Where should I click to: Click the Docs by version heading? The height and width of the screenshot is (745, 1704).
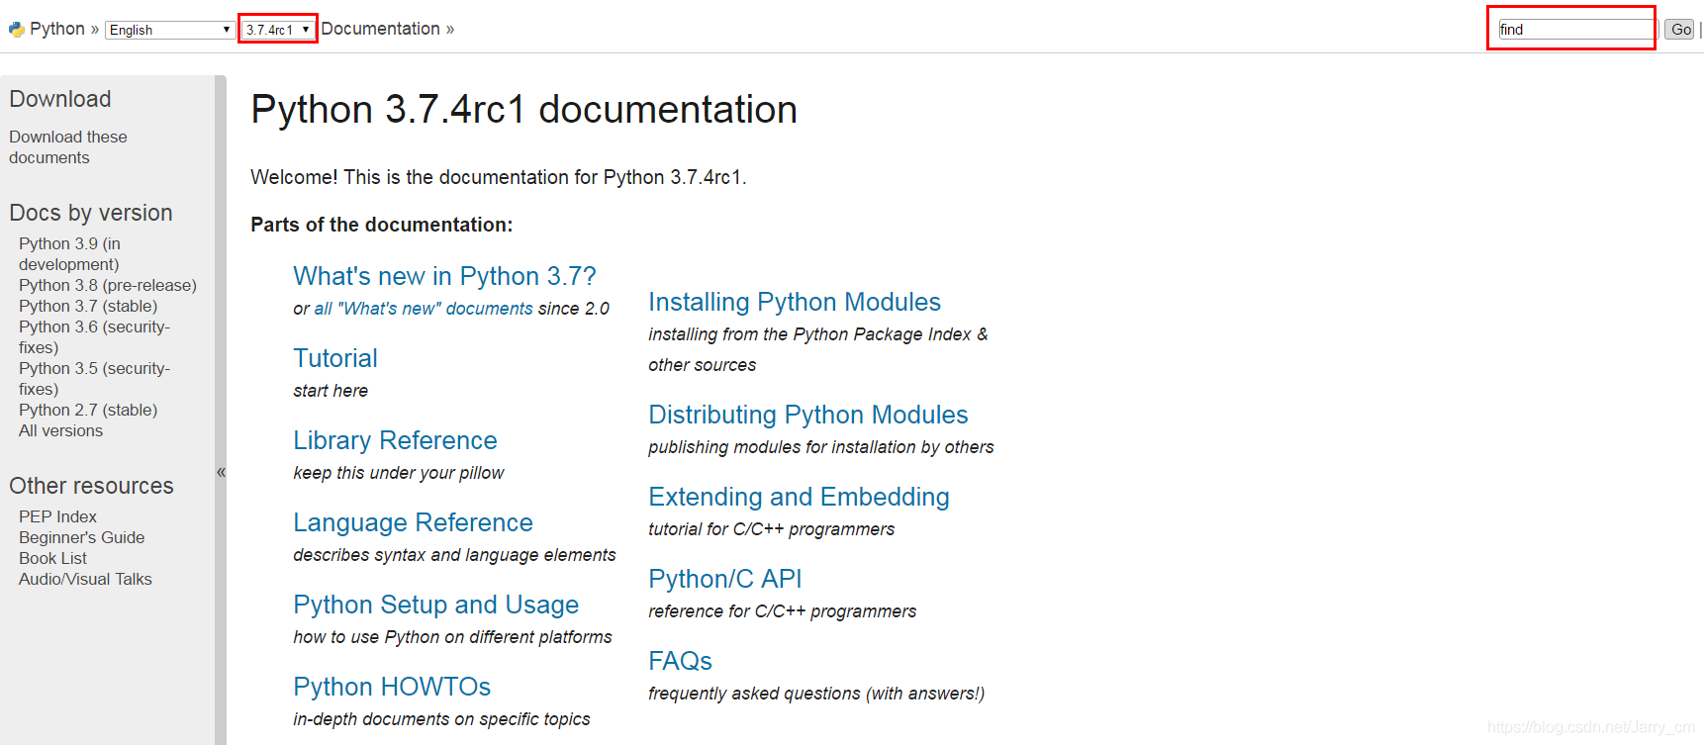(91, 213)
